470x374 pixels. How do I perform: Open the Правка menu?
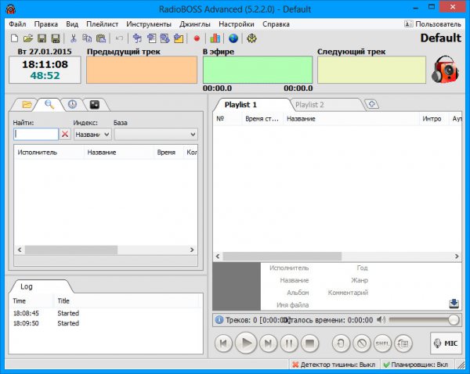pyautogui.click(x=46, y=24)
